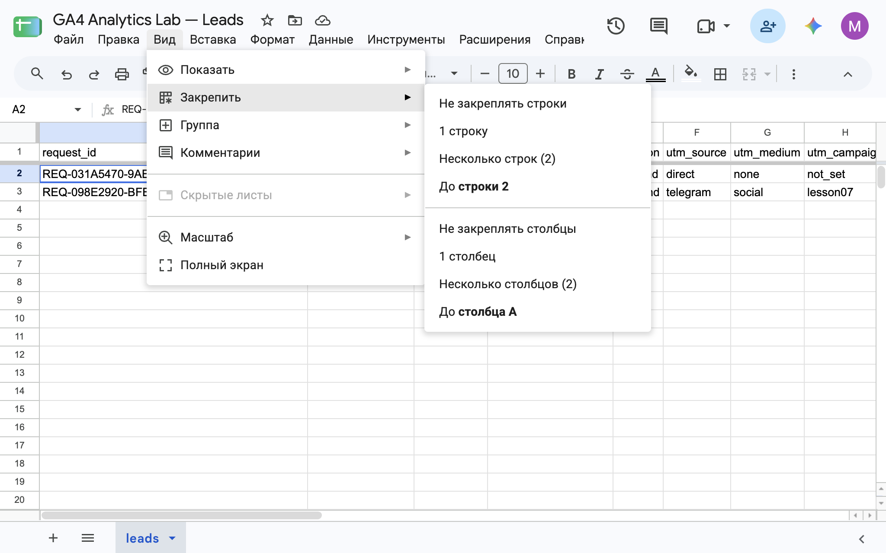The image size is (886, 553).
Task: Expand the Группа submenu
Action: [x=286, y=125]
